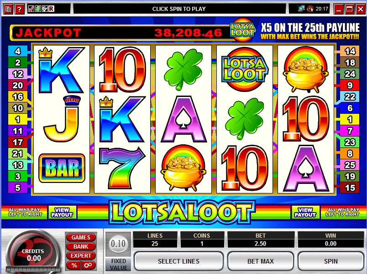Open the Games menu

point(81,237)
